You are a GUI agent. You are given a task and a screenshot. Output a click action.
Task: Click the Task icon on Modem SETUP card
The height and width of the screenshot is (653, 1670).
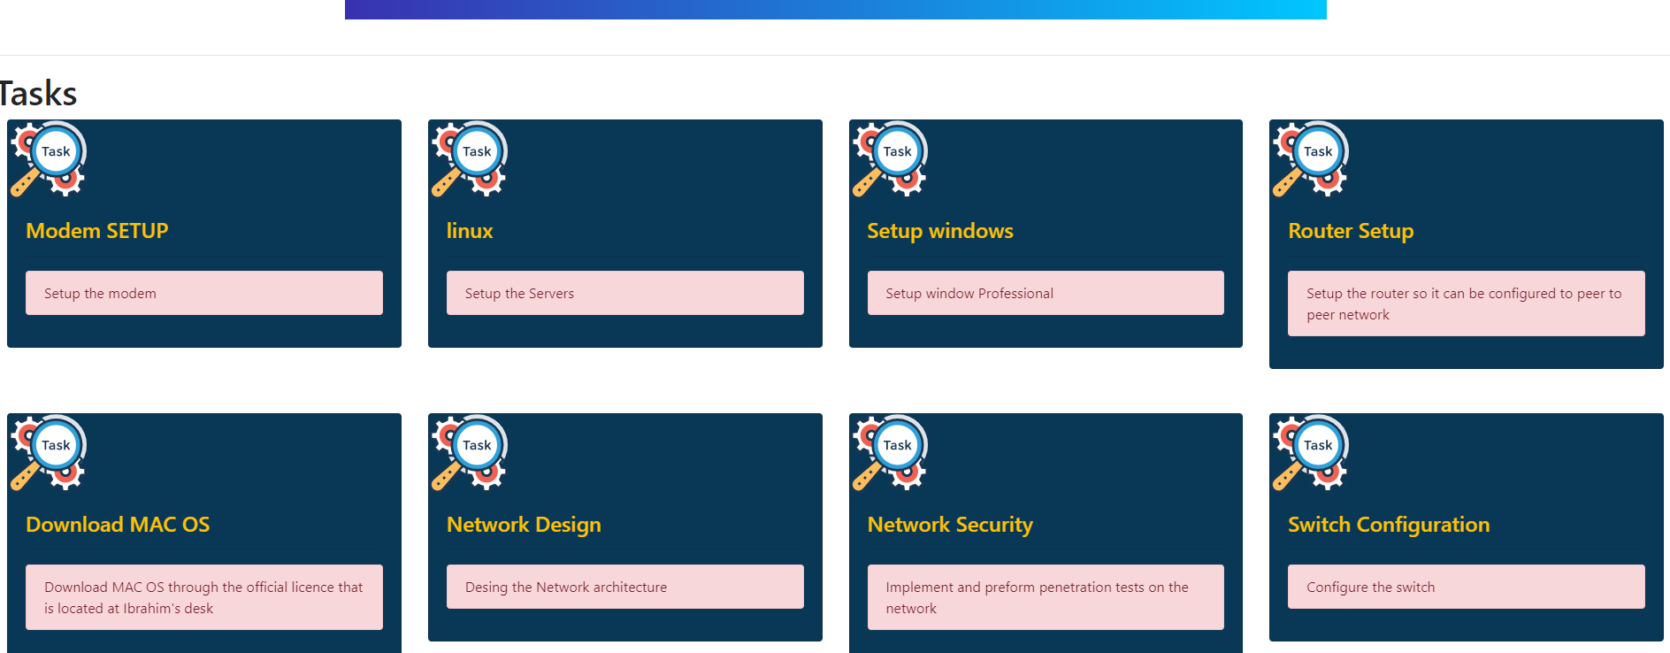48,159
